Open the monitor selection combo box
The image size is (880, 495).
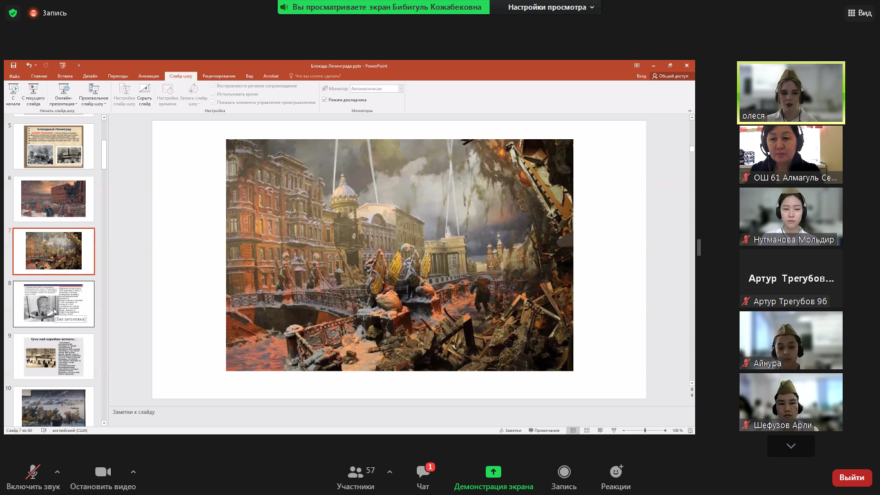click(x=376, y=89)
